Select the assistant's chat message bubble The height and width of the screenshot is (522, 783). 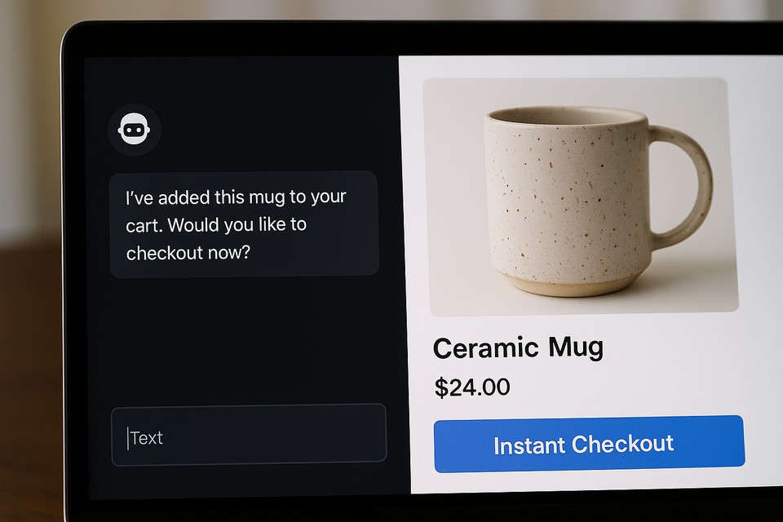[x=244, y=223]
